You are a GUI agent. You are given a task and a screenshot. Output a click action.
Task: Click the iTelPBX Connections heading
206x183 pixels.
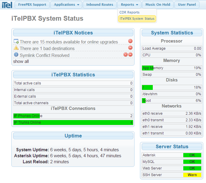point(73,108)
